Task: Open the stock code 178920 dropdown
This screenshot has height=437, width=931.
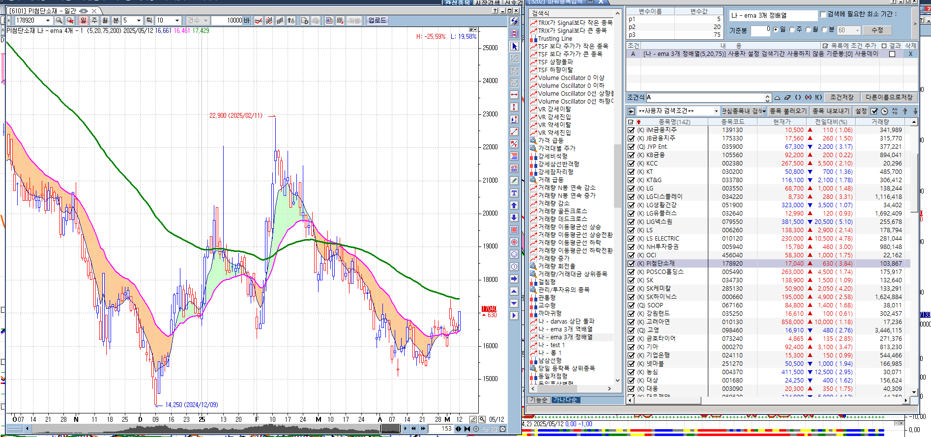Action: tap(48, 20)
